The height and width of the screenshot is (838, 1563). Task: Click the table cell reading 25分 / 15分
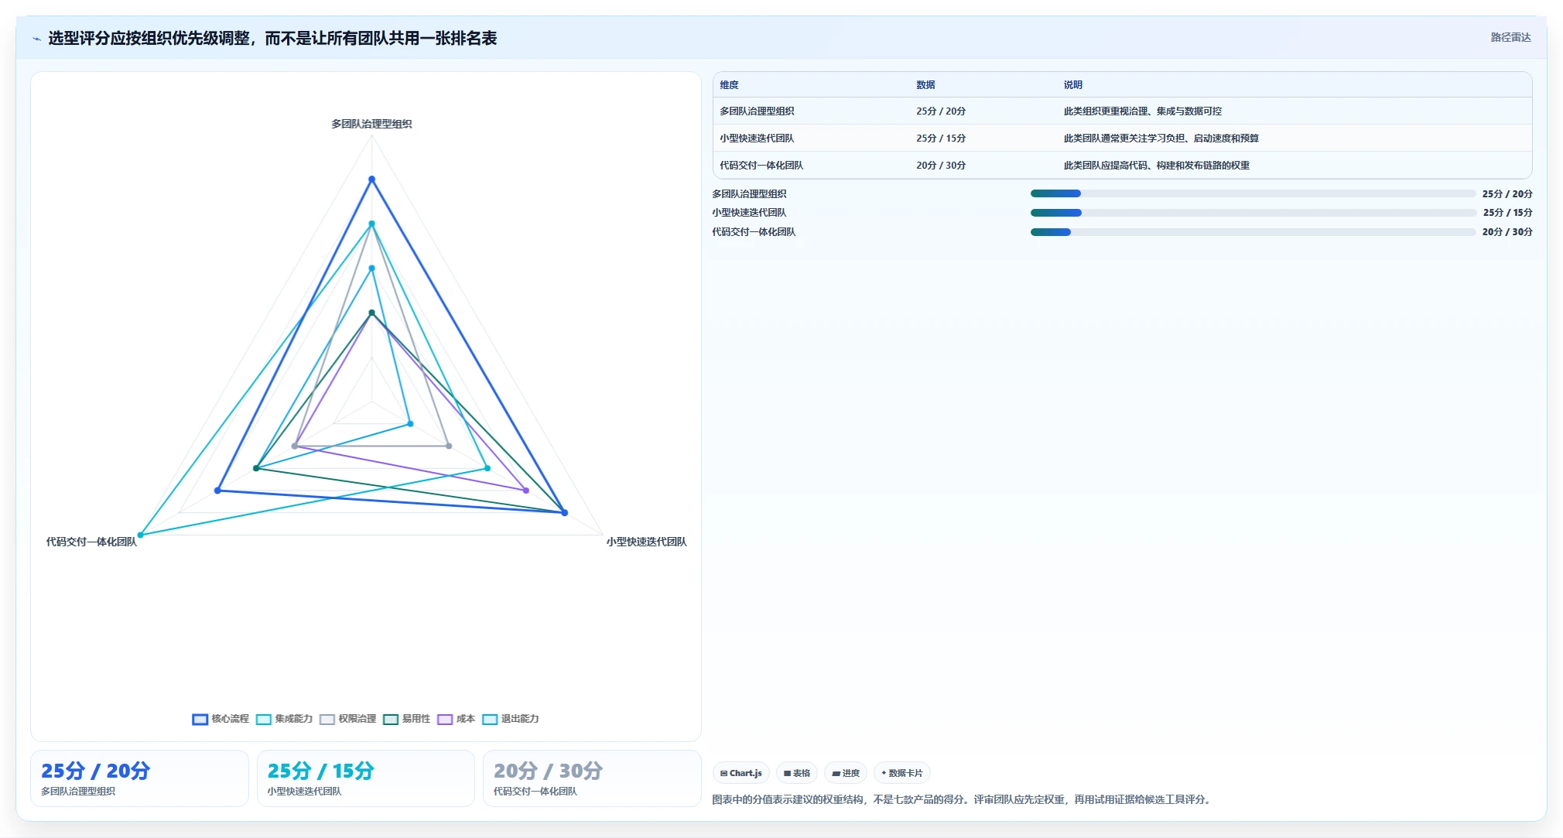coord(941,139)
